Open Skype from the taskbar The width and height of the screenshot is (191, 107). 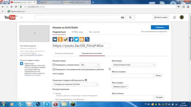[x=47, y=104]
